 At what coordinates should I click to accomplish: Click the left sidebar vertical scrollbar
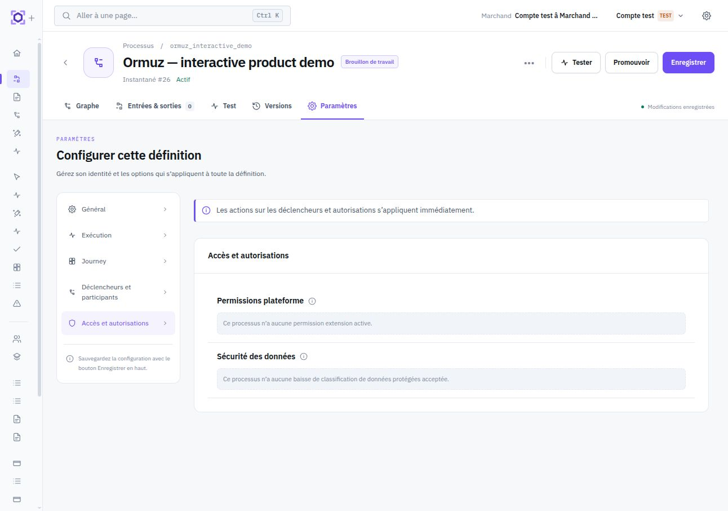point(39,220)
